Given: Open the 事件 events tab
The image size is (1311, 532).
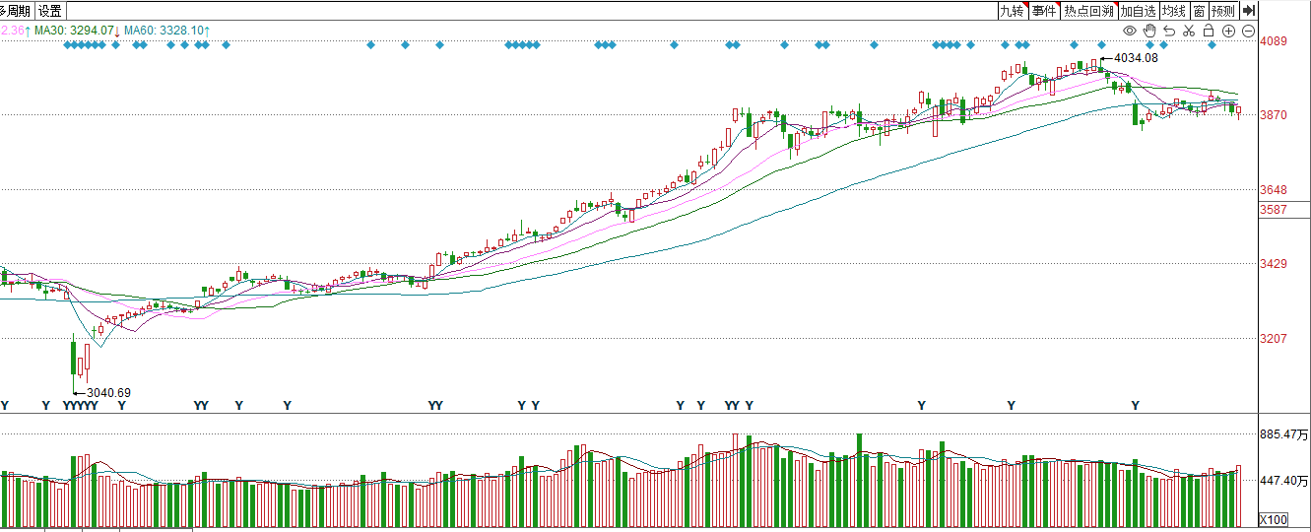Looking at the screenshot, I should 1044,11.
